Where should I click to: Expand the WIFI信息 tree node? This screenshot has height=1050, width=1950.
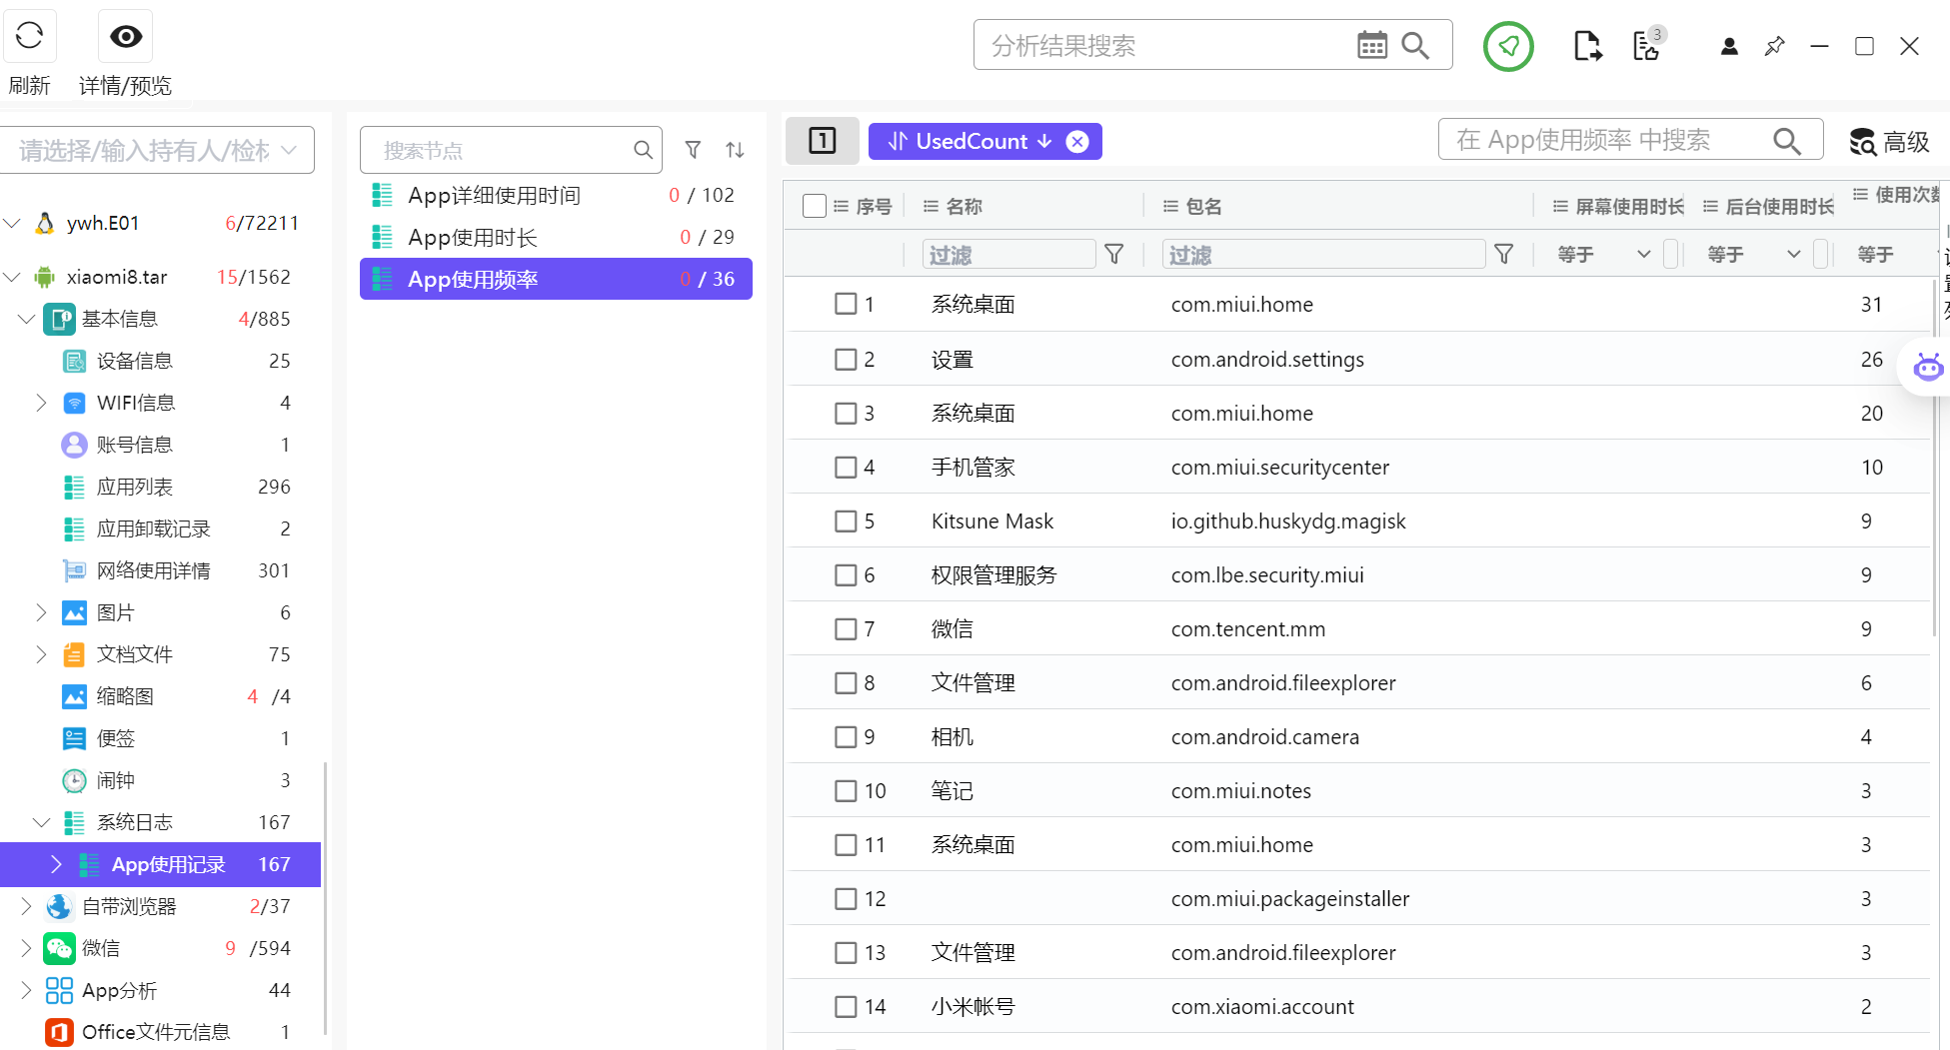click(41, 403)
